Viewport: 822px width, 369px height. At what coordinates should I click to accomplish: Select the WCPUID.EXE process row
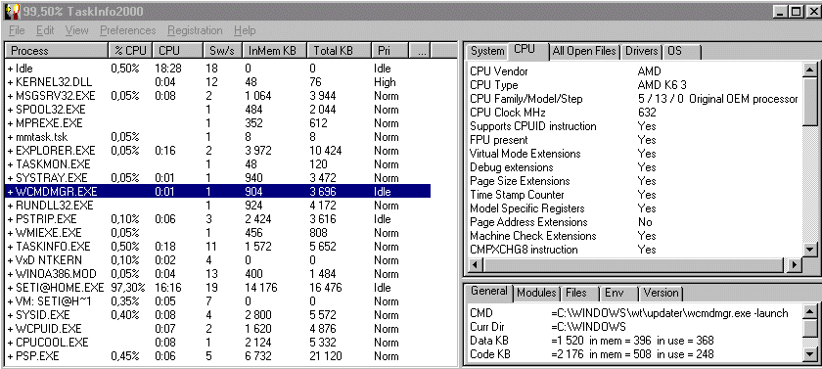[218, 329]
